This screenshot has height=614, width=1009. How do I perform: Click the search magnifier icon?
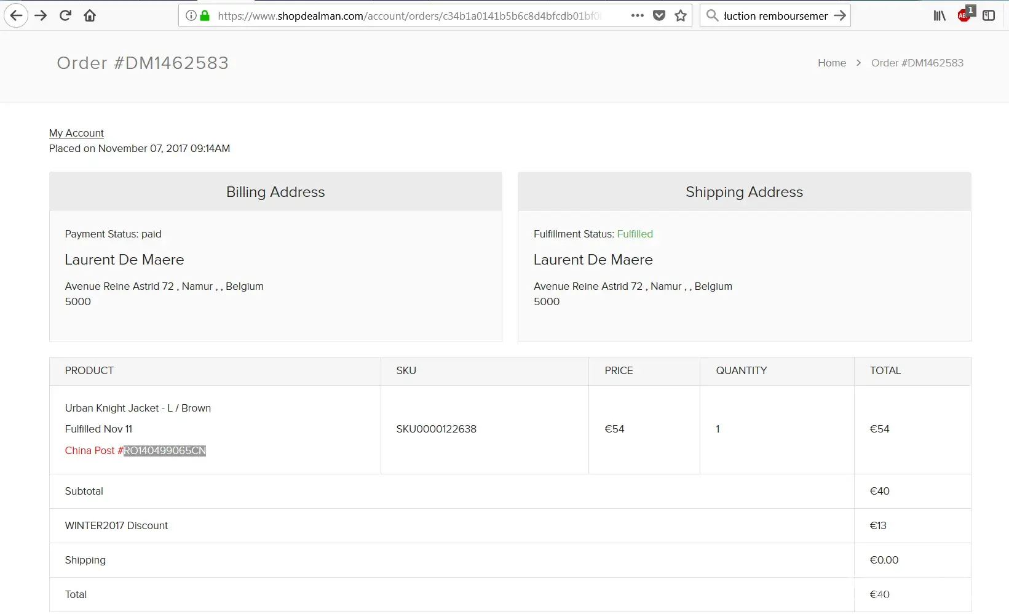click(x=712, y=15)
